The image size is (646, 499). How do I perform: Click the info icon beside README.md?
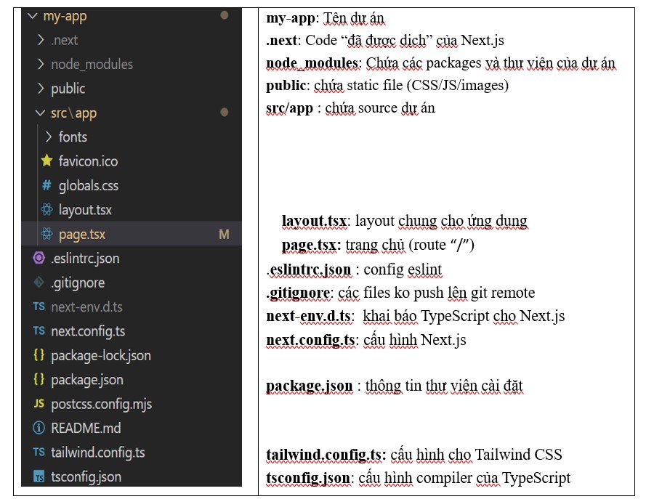coord(39,428)
